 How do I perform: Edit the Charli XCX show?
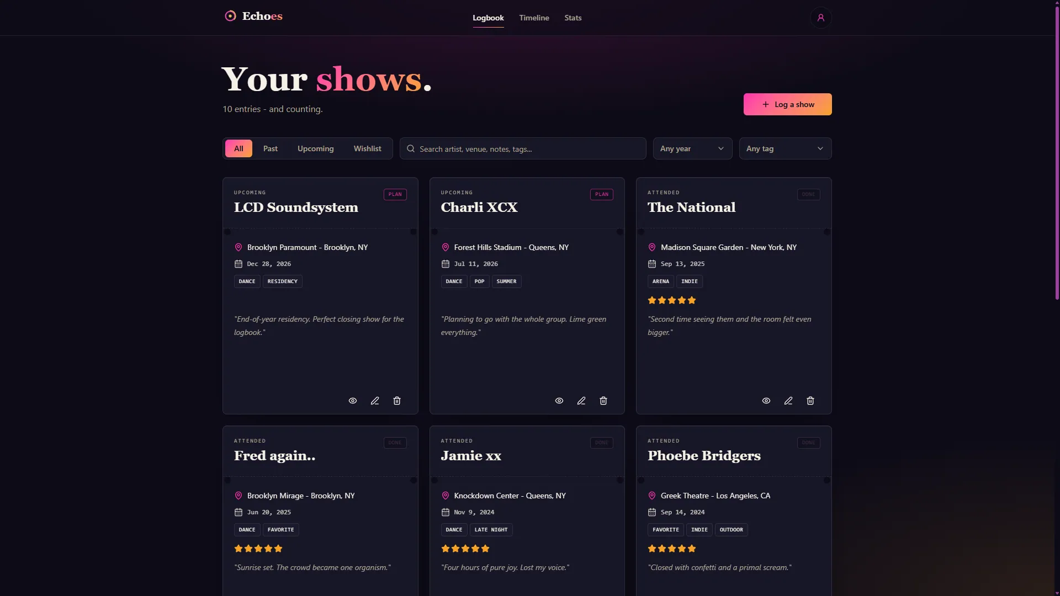581,401
